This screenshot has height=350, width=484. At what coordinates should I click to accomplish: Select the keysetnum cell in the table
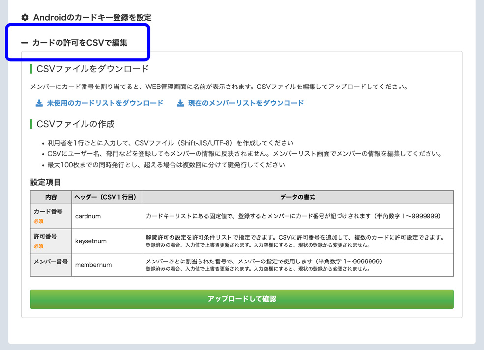[x=90, y=241]
